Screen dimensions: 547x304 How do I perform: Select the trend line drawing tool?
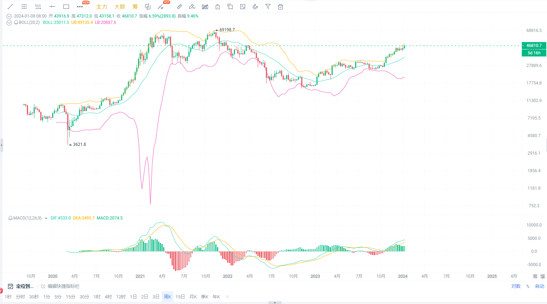coord(9,6)
